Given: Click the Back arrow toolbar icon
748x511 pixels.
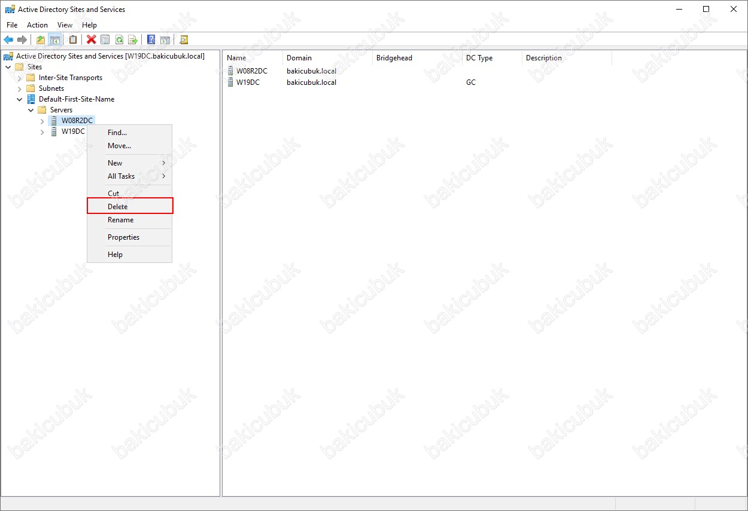Looking at the screenshot, I should point(8,40).
